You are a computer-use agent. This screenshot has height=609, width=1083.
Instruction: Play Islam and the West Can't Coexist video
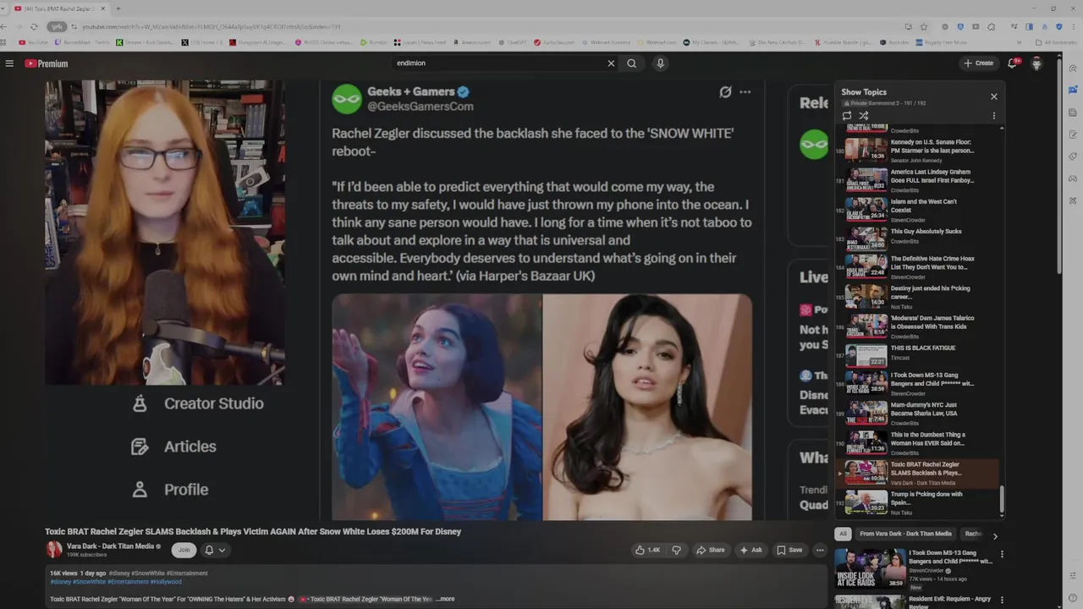tap(917, 209)
